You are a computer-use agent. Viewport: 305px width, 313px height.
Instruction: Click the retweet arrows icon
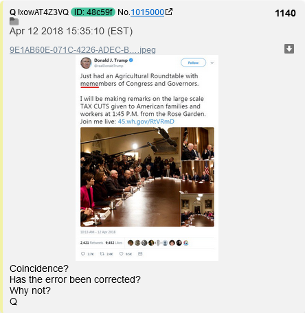102,254
